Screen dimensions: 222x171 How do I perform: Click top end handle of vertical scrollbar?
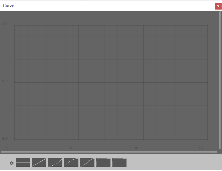click(220, 13)
